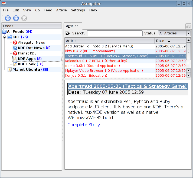Select the Planet KDE feed
This screenshot has height=178, width=193.
tap(27, 53)
